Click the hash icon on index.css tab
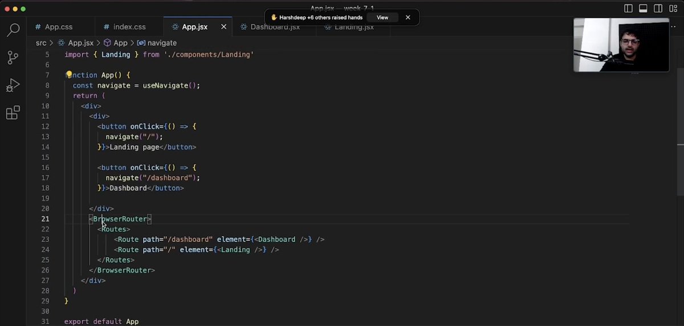The image size is (684, 326). [x=107, y=27]
